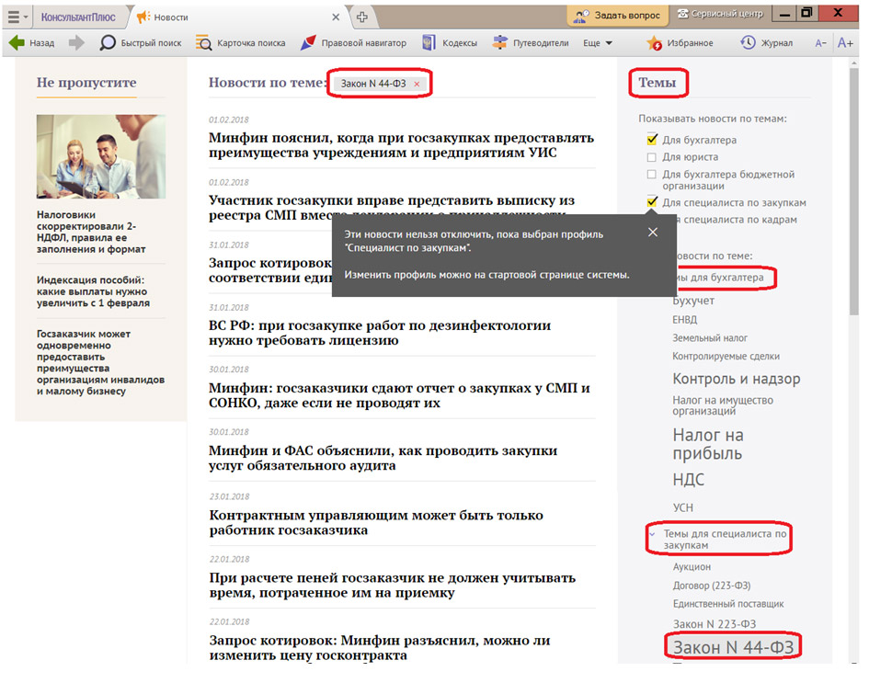This screenshot has width=869, height=683.
Task: Open Quick Search magnifier icon
Action: click(x=108, y=43)
